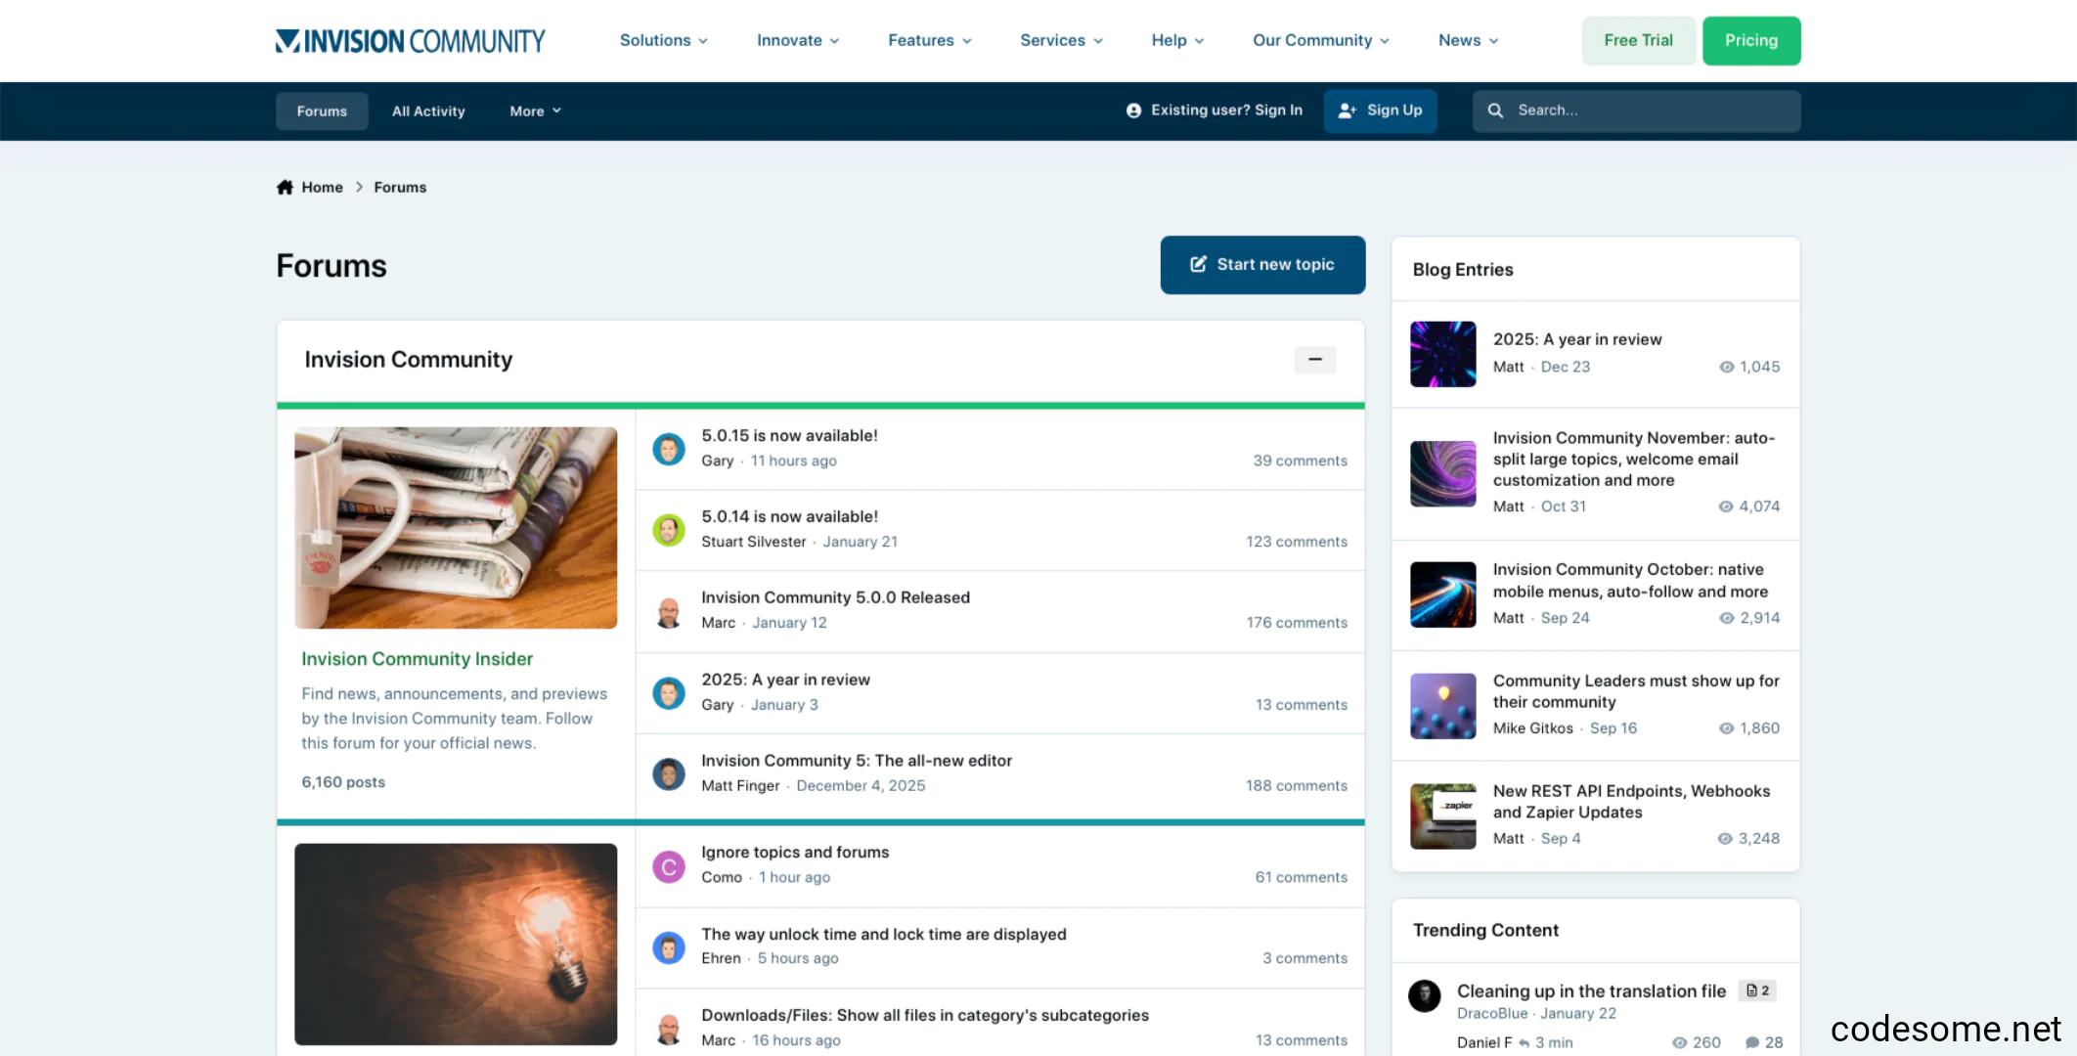Open blog entry 'Invision Community October' title

[x=1630, y=581]
